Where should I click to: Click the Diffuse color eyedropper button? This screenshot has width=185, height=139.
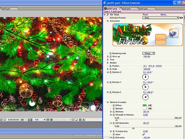(x=150, y=105)
